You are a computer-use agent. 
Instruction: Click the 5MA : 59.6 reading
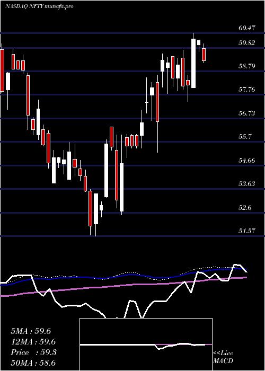tap(31, 331)
